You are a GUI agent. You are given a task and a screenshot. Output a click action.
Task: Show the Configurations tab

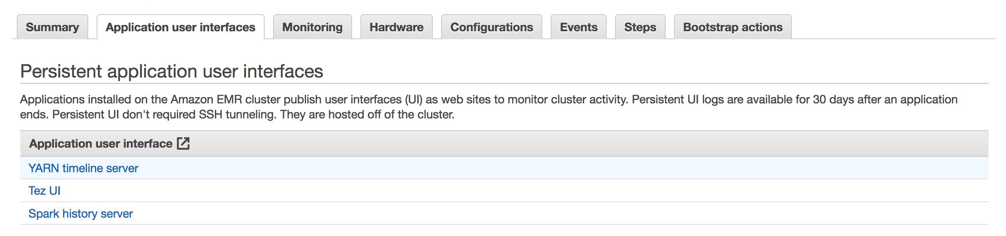pos(491,27)
